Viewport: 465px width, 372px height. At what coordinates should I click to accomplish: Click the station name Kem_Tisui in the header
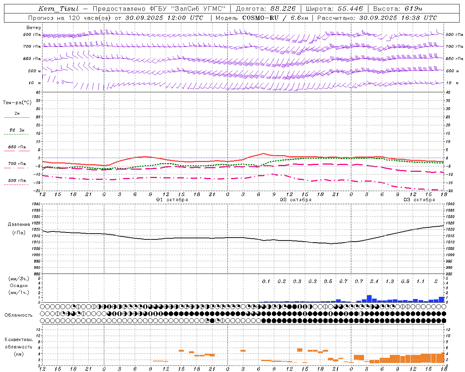pyautogui.click(x=58, y=9)
